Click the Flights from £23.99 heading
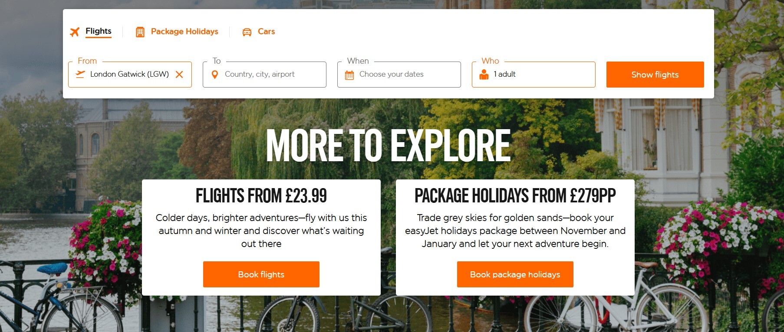The image size is (784, 332). [x=261, y=196]
